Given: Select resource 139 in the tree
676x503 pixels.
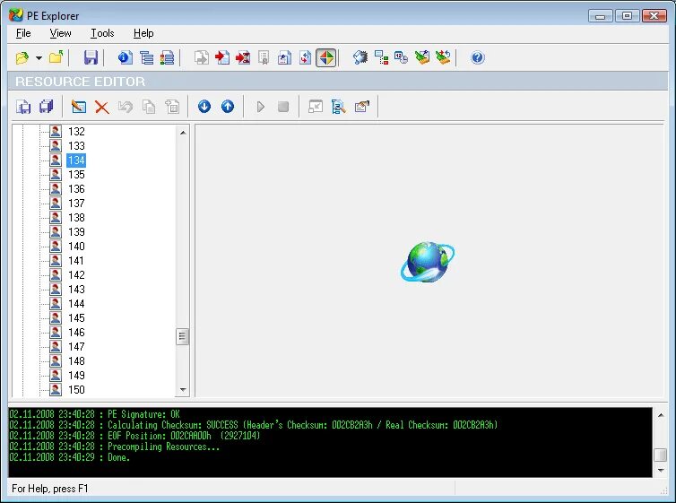Looking at the screenshot, I should [76, 232].
